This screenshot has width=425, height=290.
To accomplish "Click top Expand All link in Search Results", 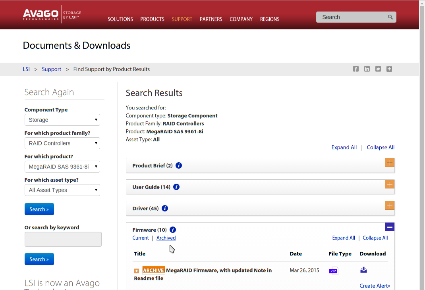I will click(344, 147).
